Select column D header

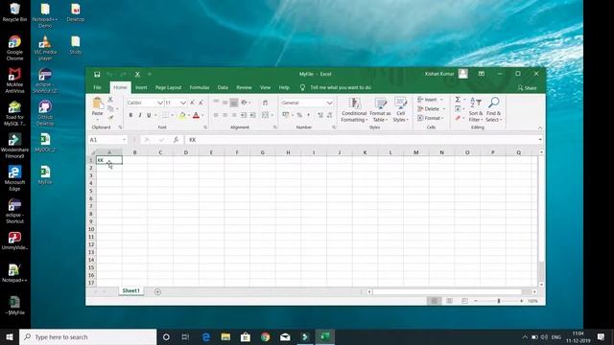(x=185, y=152)
